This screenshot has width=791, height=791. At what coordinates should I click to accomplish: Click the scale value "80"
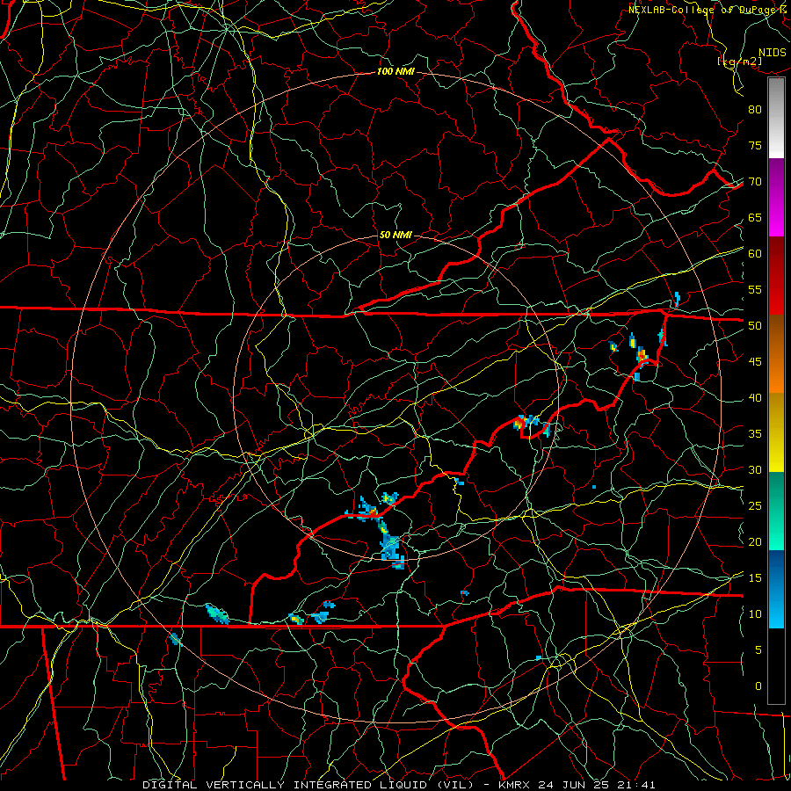755,110
